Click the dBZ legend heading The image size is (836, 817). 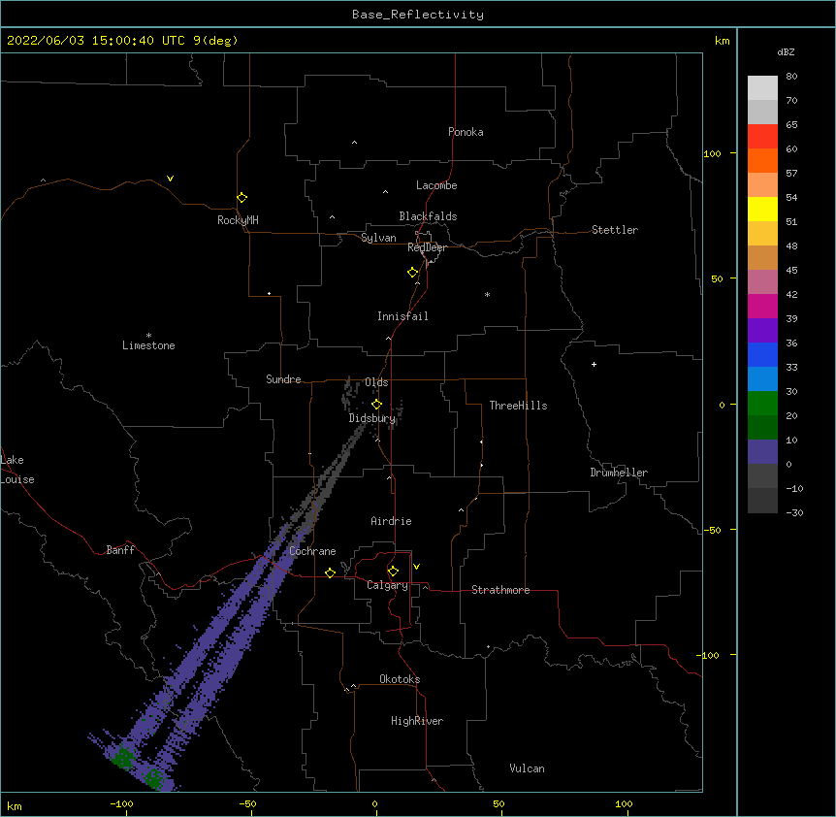(x=786, y=51)
